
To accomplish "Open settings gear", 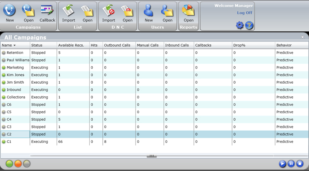I will pos(239,25).
